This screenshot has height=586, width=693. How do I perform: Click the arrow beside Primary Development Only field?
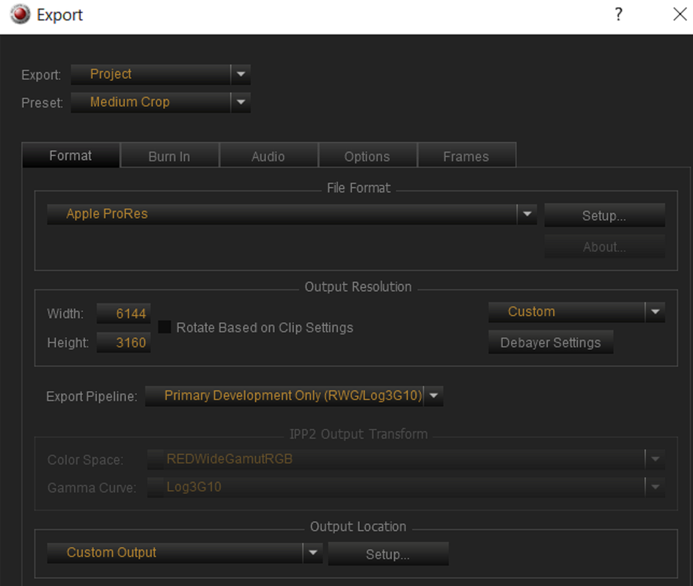click(x=434, y=396)
